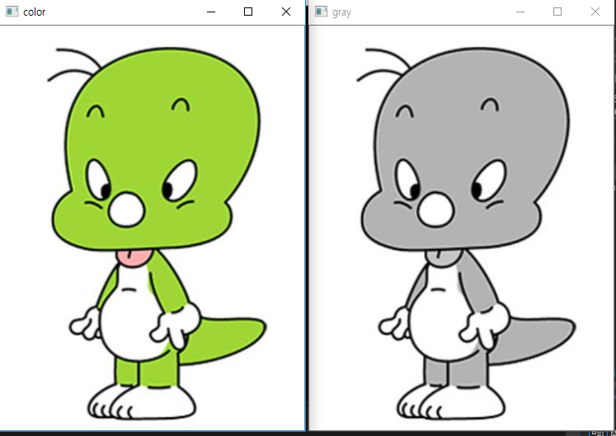The width and height of the screenshot is (616, 436).
Task: Activate the 'gray' window title
Action: tap(341, 12)
